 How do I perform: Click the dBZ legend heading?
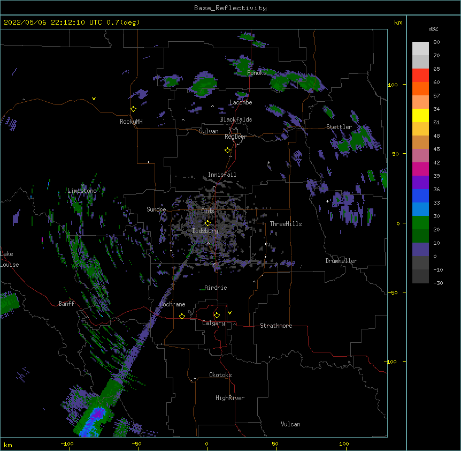[433, 29]
